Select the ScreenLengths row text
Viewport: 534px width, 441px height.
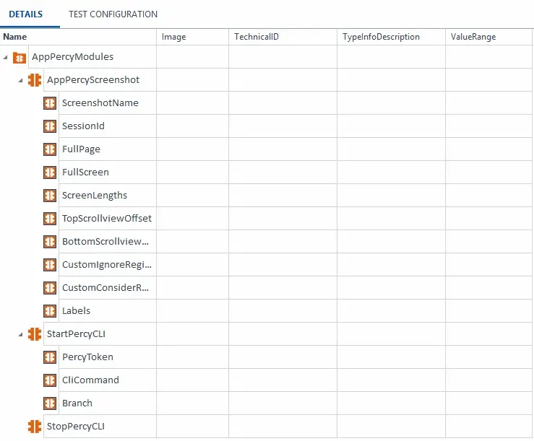(95, 196)
